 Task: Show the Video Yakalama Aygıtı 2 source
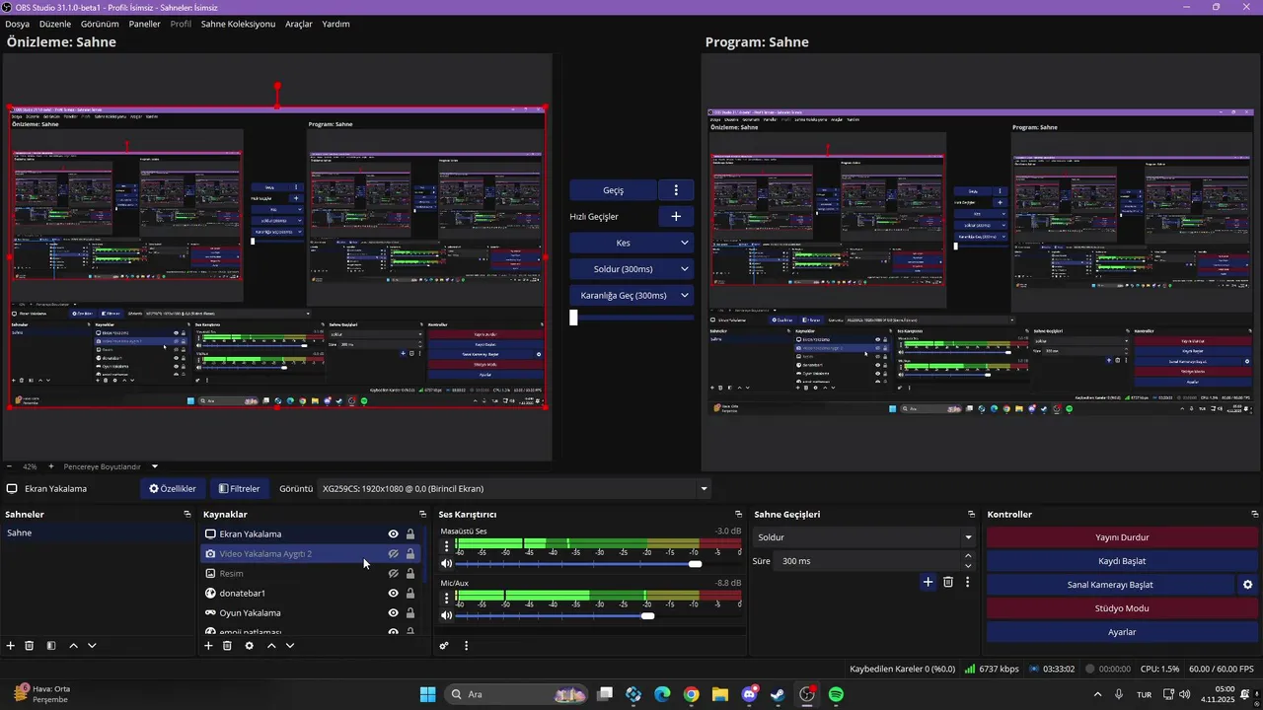(x=393, y=554)
